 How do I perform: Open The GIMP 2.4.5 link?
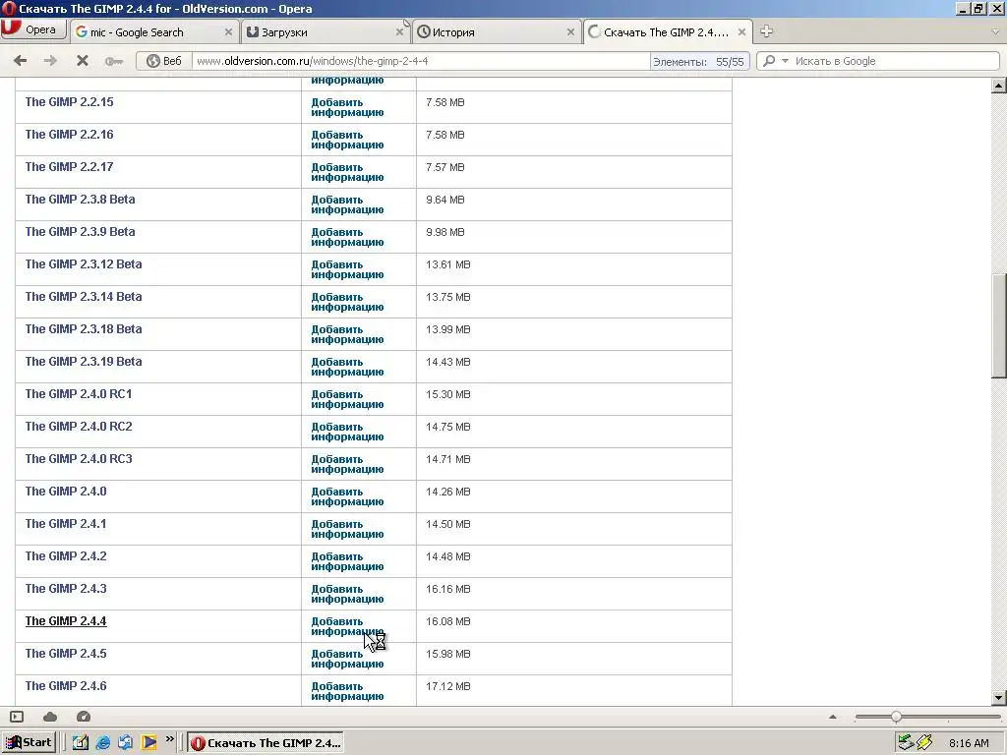(66, 654)
